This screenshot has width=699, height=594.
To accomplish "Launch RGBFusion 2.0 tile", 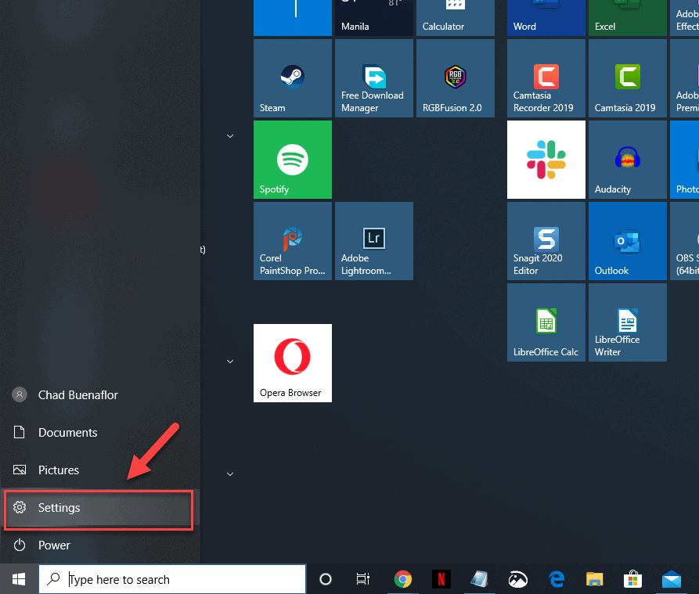I will pyautogui.click(x=456, y=78).
